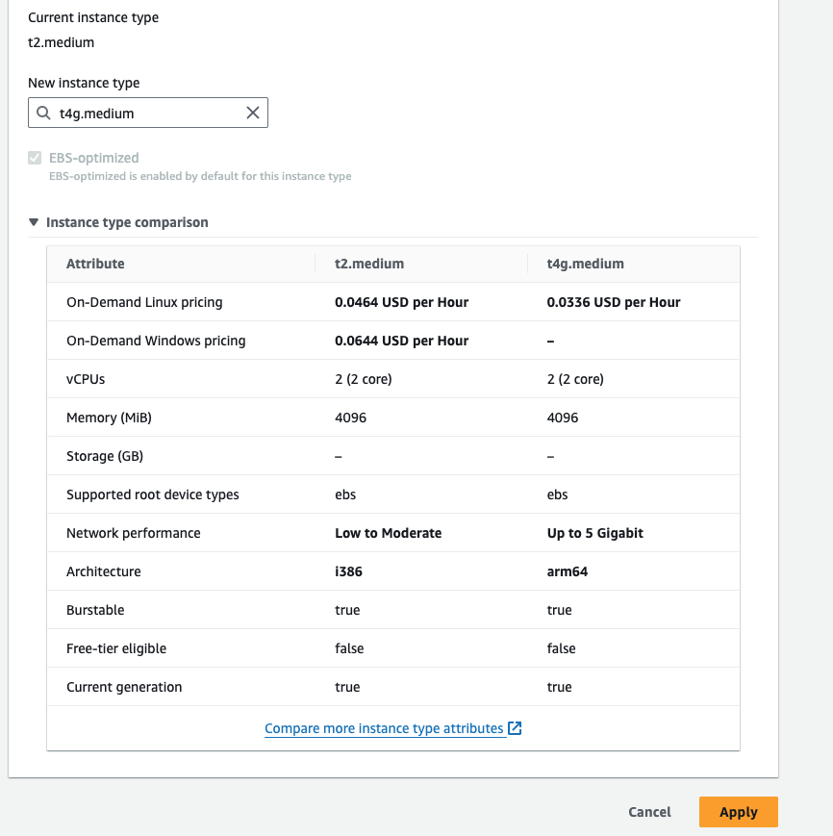Click the Burstable row label

coord(95,610)
